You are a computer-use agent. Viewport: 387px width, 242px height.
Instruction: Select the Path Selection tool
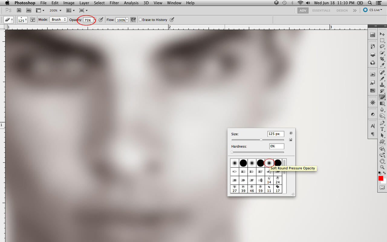click(x=382, y=135)
